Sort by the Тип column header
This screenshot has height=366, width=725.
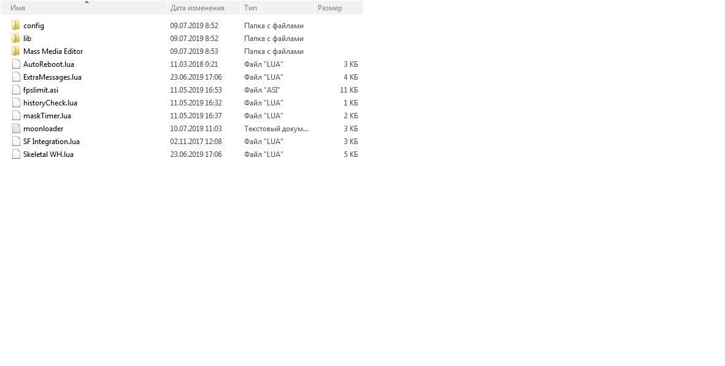pyautogui.click(x=250, y=8)
